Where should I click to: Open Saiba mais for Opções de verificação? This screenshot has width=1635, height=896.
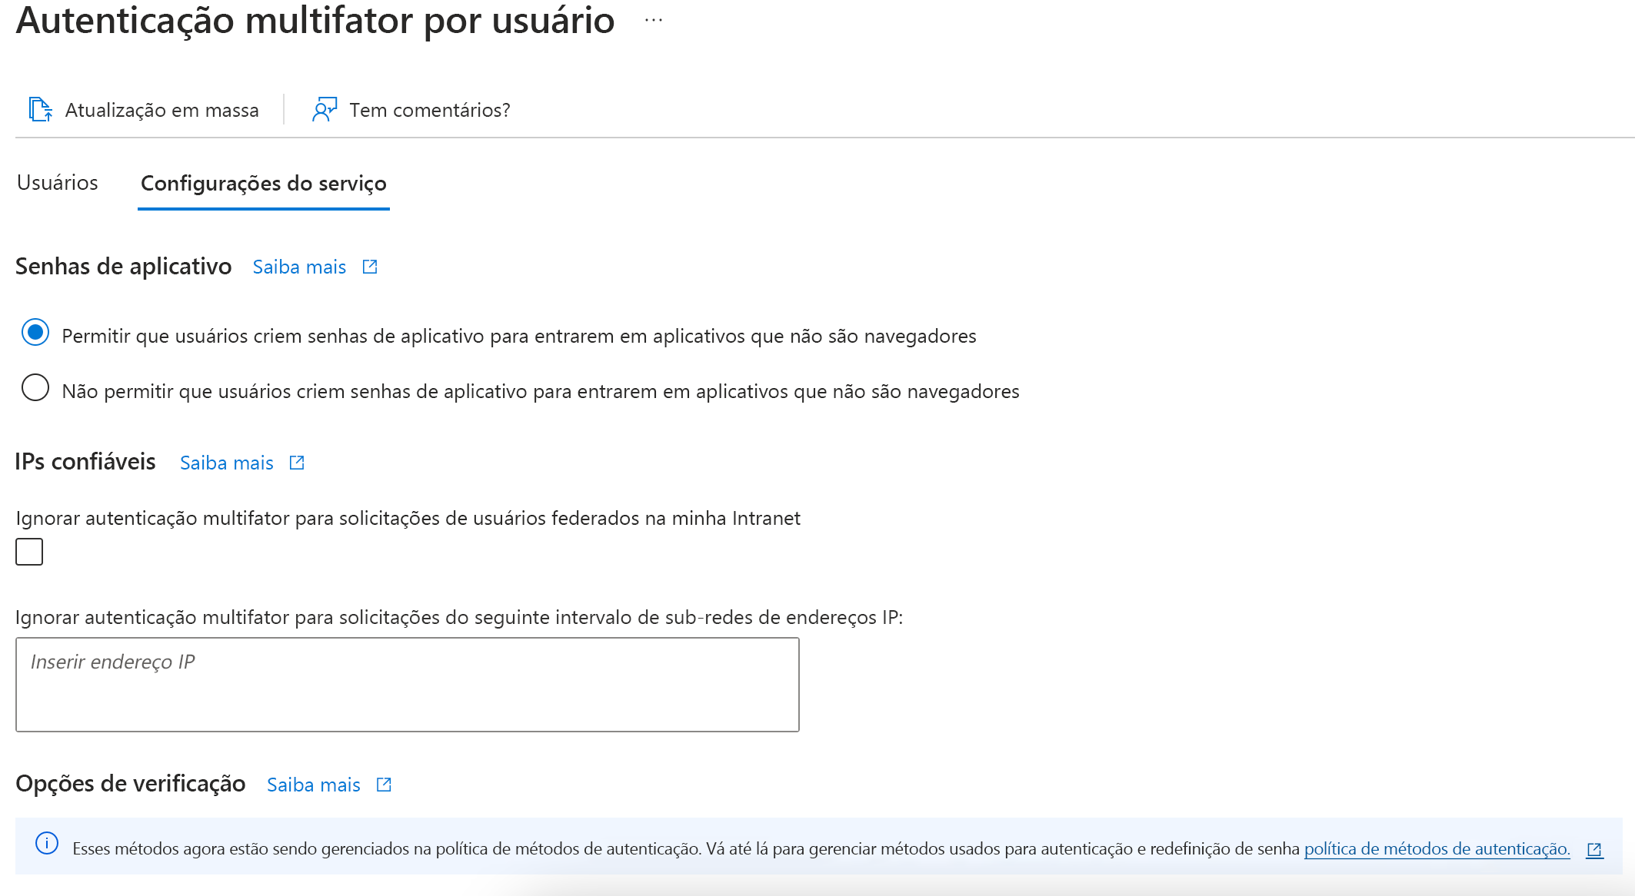pyautogui.click(x=314, y=785)
